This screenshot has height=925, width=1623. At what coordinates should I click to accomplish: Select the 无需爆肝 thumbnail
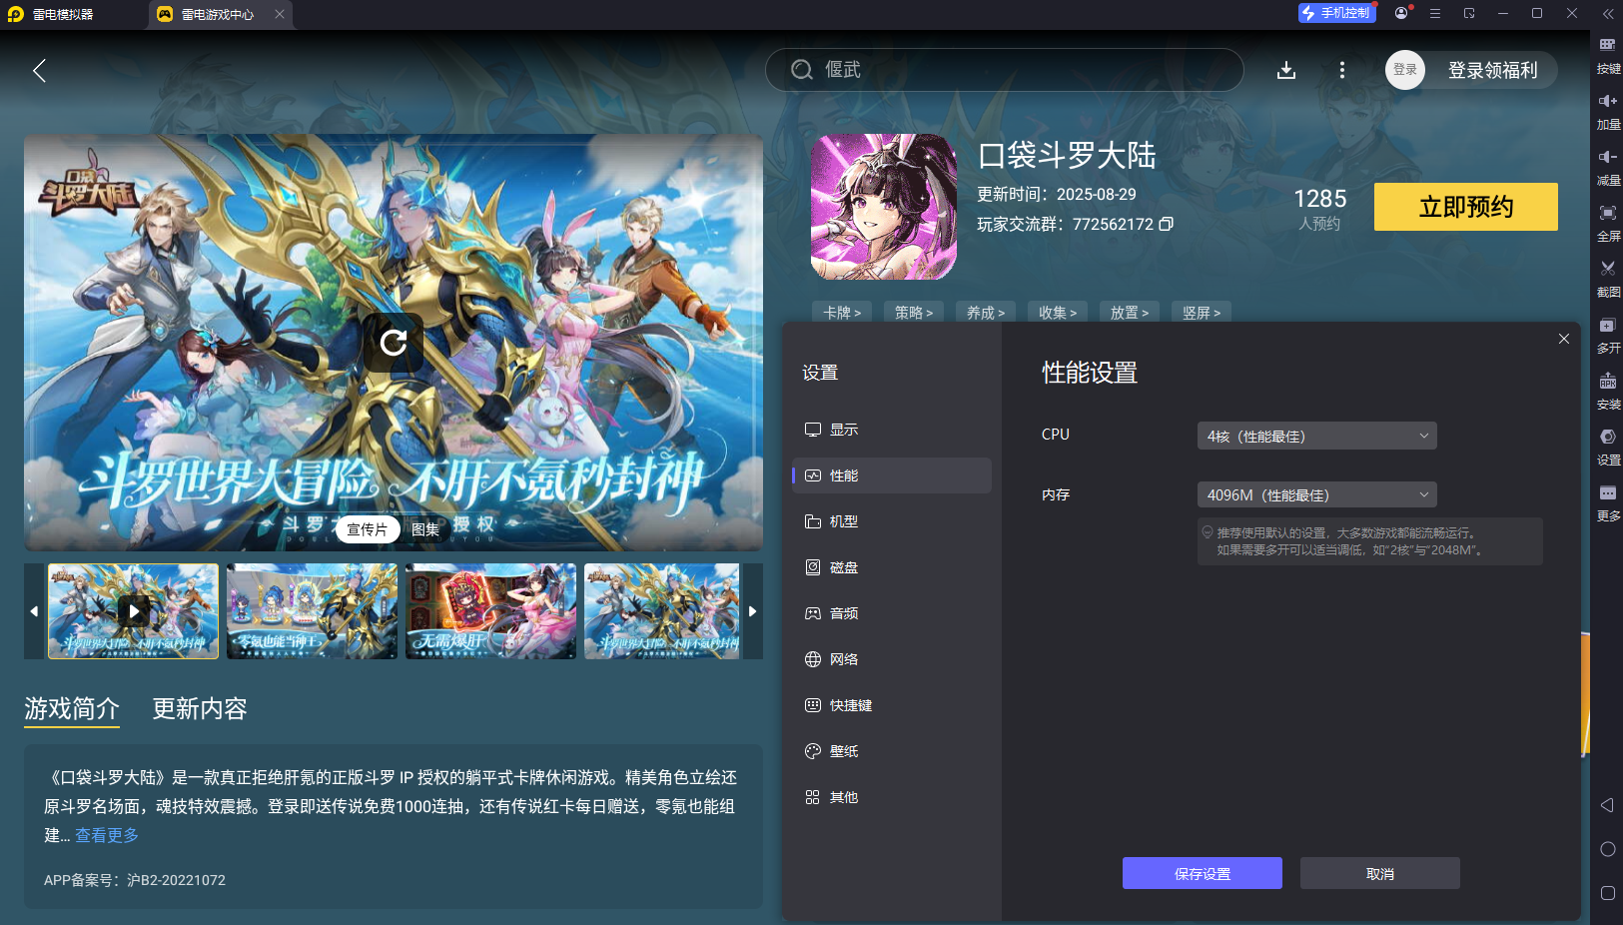point(490,610)
